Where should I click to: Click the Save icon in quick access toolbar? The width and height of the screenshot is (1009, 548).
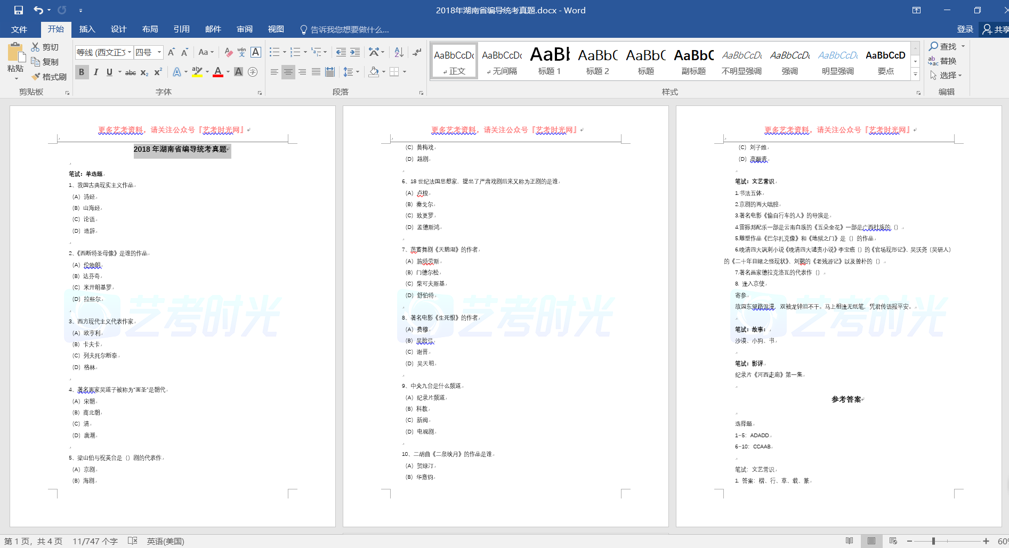(x=19, y=10)
